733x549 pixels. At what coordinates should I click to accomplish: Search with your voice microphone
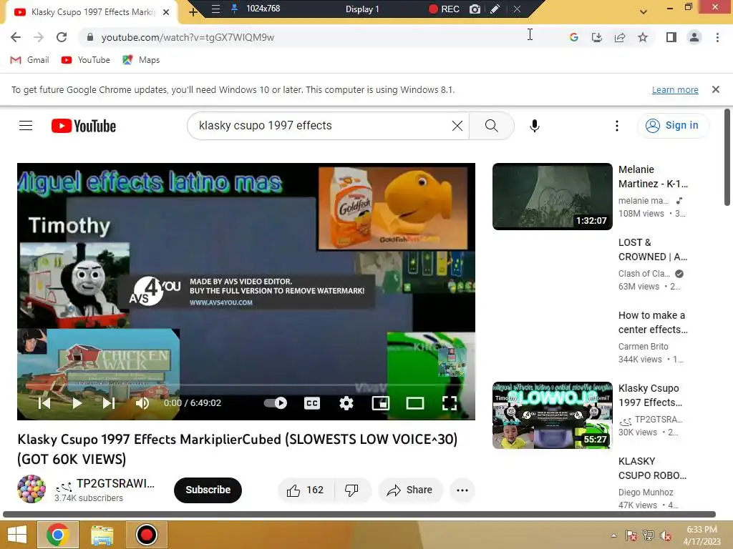tap(534, 126)
